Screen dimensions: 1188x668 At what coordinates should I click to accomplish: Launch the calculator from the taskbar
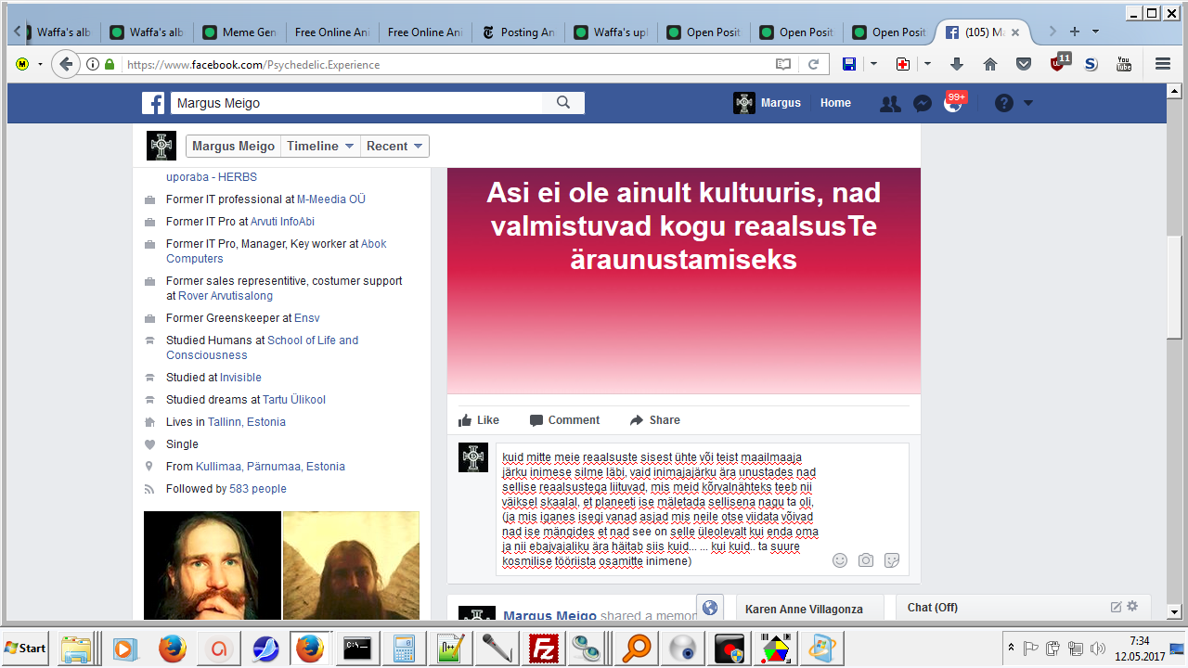coord(404,647)
